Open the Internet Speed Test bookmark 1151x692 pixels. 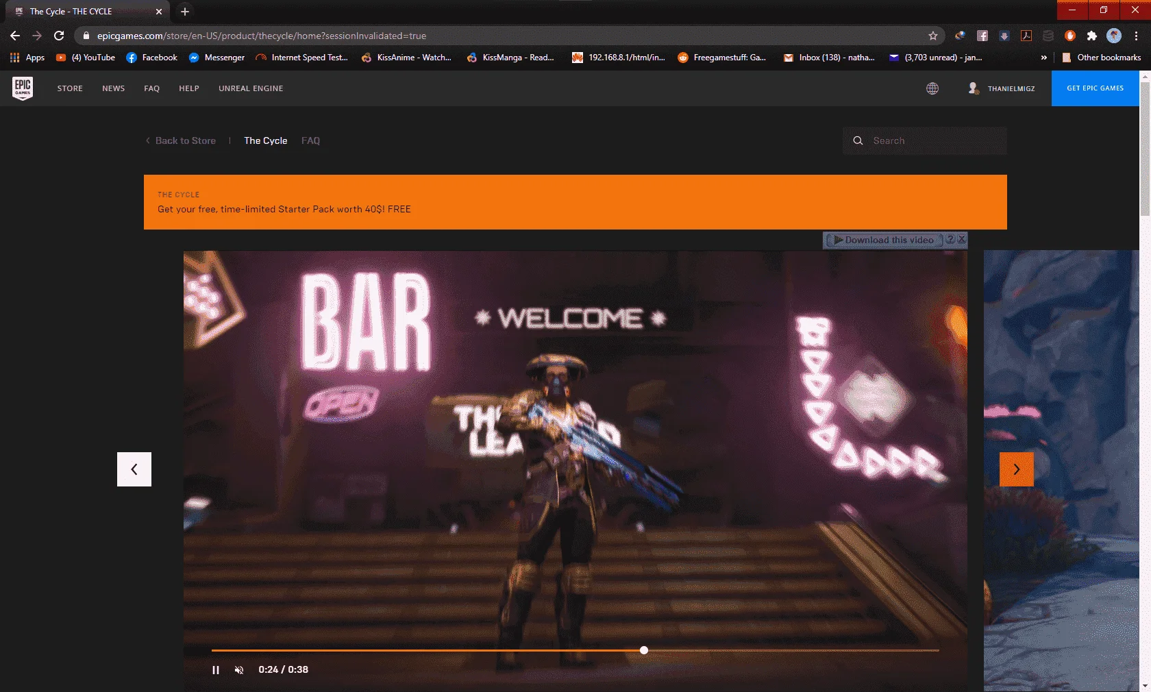[x=302, y=58]
